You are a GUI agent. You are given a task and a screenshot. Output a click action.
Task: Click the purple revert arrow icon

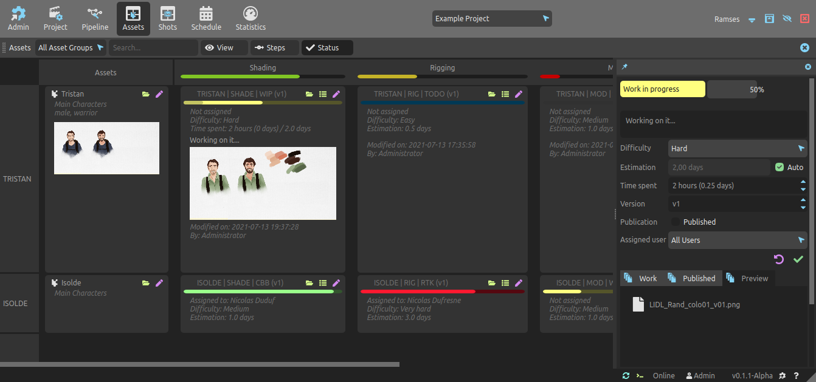(779, 259)
